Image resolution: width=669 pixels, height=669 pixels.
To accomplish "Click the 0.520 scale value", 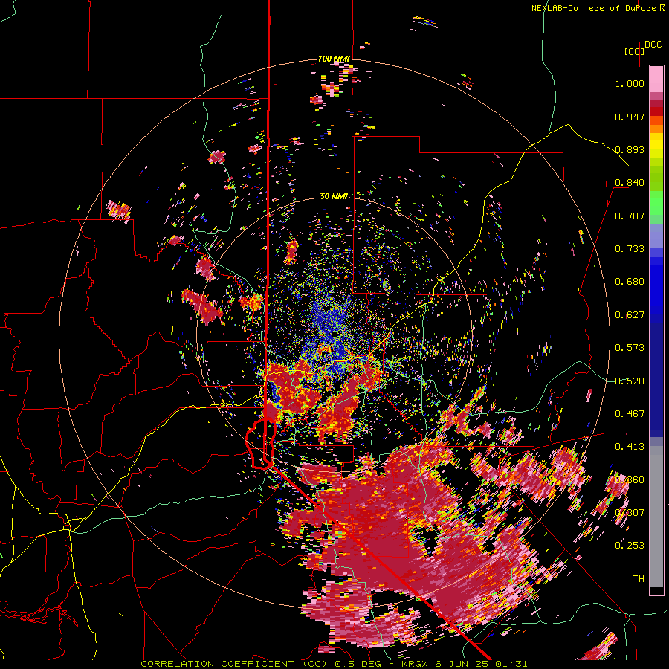I will point(630,381).
